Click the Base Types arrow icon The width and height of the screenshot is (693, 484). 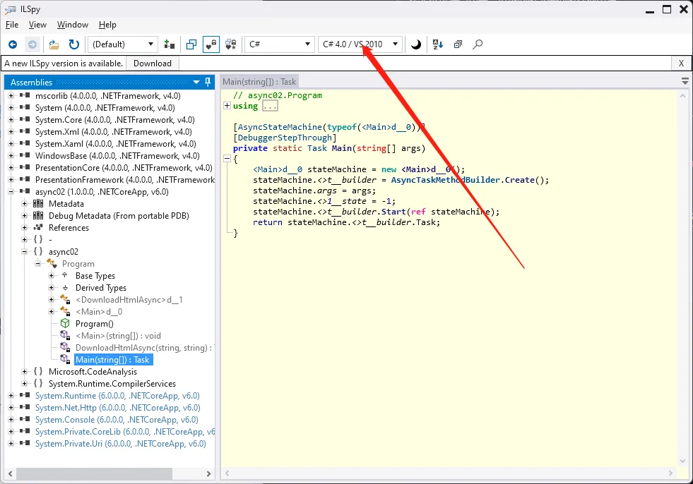66,276
